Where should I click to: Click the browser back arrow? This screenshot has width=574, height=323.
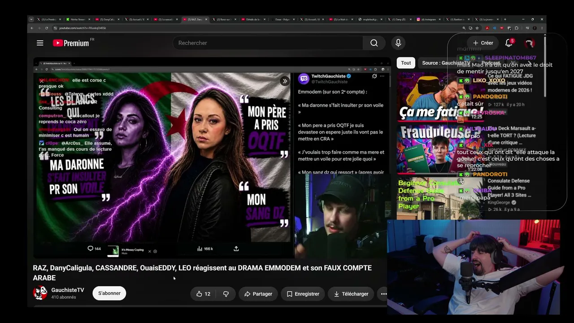(x=32, y=28)
